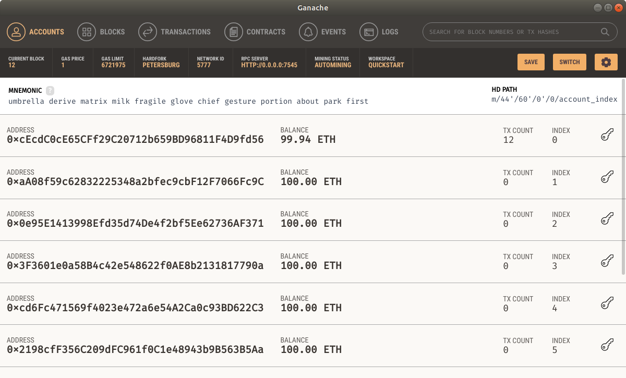Click the 99.94 ETH balance
The height and width of the screenshot is (378, 626).
pyautogui.click(x=308, y=140)
